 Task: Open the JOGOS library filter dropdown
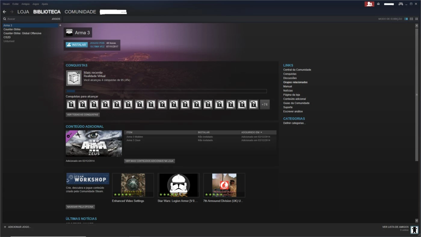coord(56,19)
